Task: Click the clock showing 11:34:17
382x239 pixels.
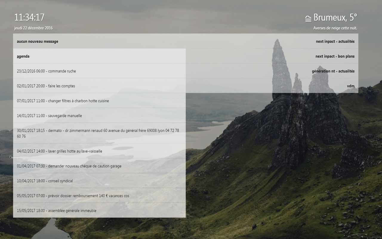Action: click(29, 17)
